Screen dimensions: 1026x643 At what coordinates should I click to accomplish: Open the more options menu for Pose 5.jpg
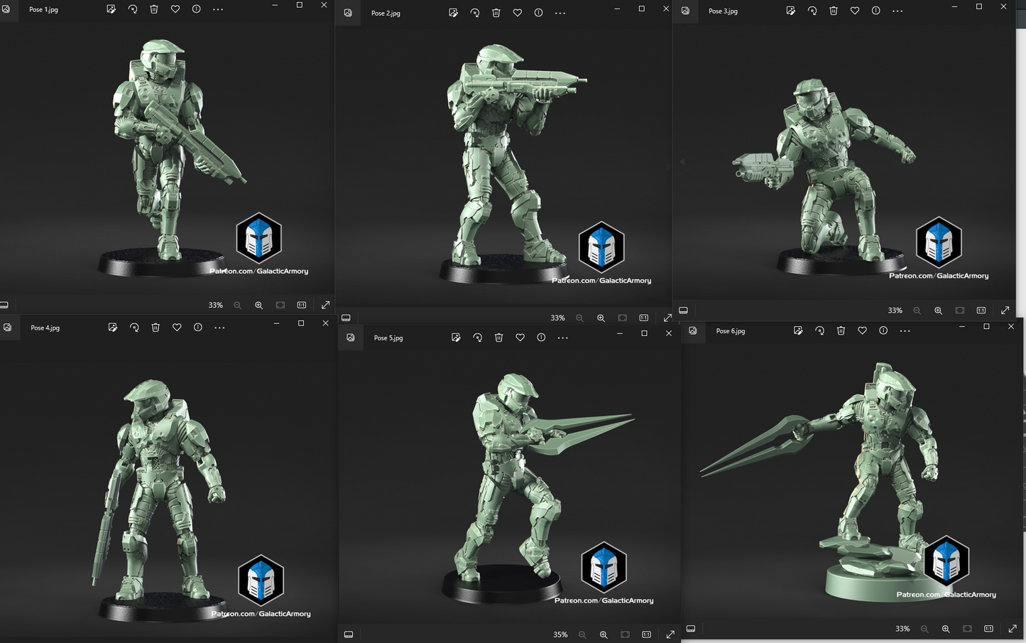point(562,337)
